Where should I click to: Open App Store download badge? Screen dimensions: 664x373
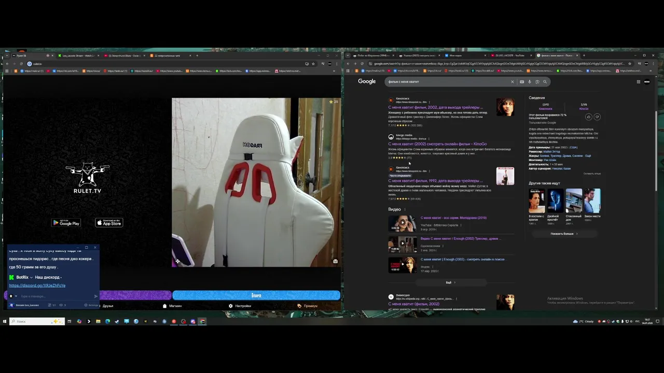pyautogui.click(x=109, y=223)
